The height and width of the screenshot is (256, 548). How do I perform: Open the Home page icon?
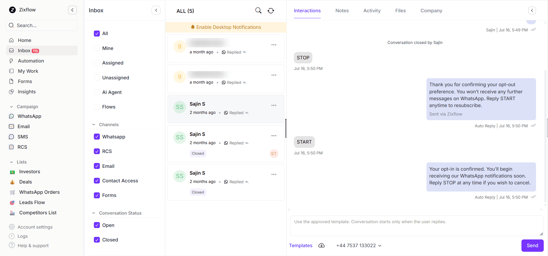(x=11, y=40)
